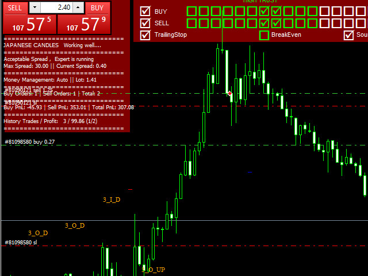Tick the third green box in BUY row
The image size is (368, 276).
pyautogui.click(x=216, y=11)
